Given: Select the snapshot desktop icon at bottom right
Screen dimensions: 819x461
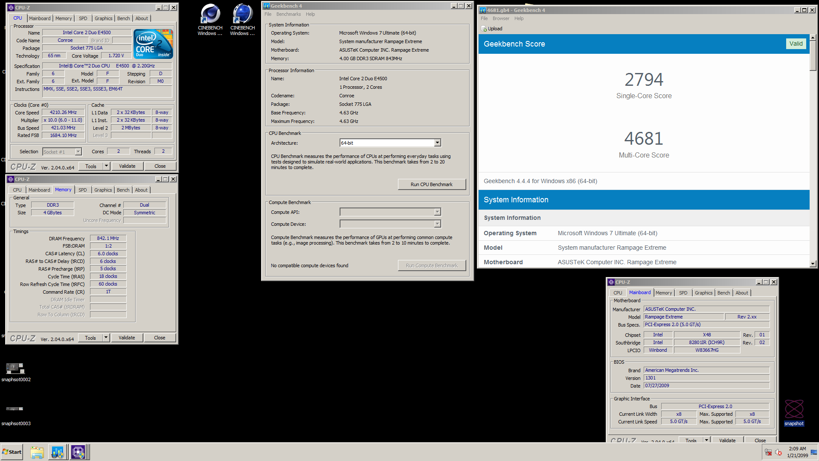Looking at the screenshot, I should (794, 413).
